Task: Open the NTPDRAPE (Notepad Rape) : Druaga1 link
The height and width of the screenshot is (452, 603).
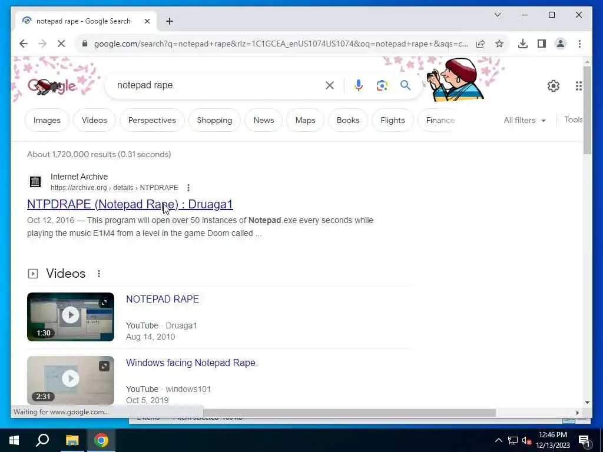Action: (130, 204)
